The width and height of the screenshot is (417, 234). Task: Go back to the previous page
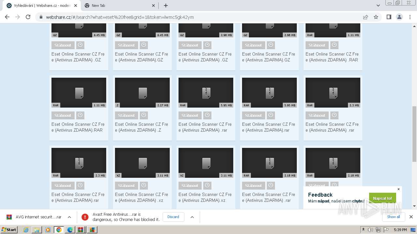(x=7, y=17)
